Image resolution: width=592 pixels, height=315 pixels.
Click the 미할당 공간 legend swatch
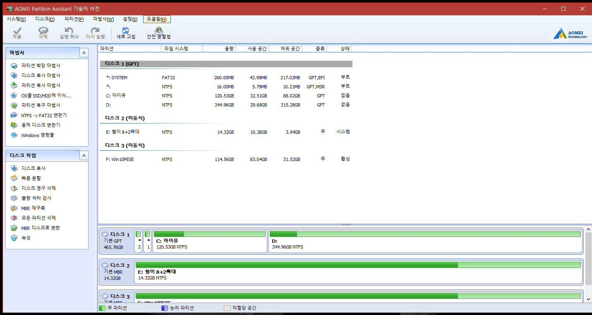coord(227,308)
